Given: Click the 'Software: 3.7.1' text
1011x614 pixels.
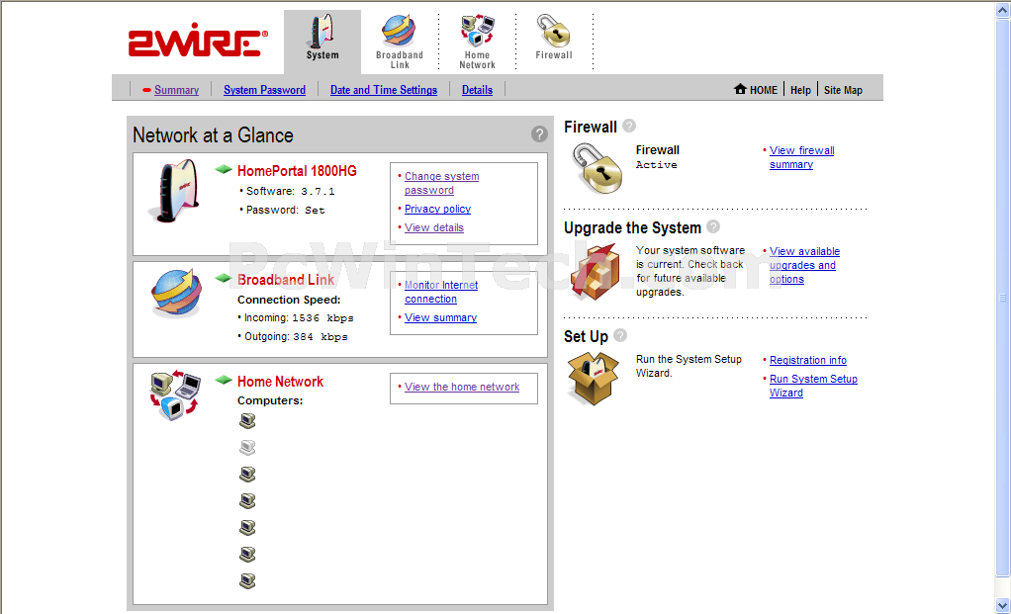Looking at the screenshot, I should (290, 192).
